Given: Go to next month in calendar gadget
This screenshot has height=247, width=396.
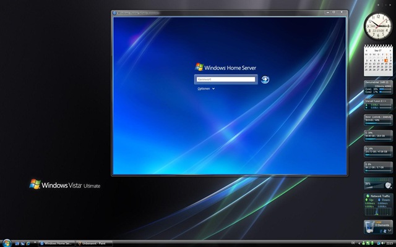Looking at the screenshot, I should [390, 51].
